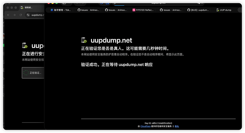Screen dimensions: 245x133
Task: Click the 验证成功 status message
Action: coord(117,65)
